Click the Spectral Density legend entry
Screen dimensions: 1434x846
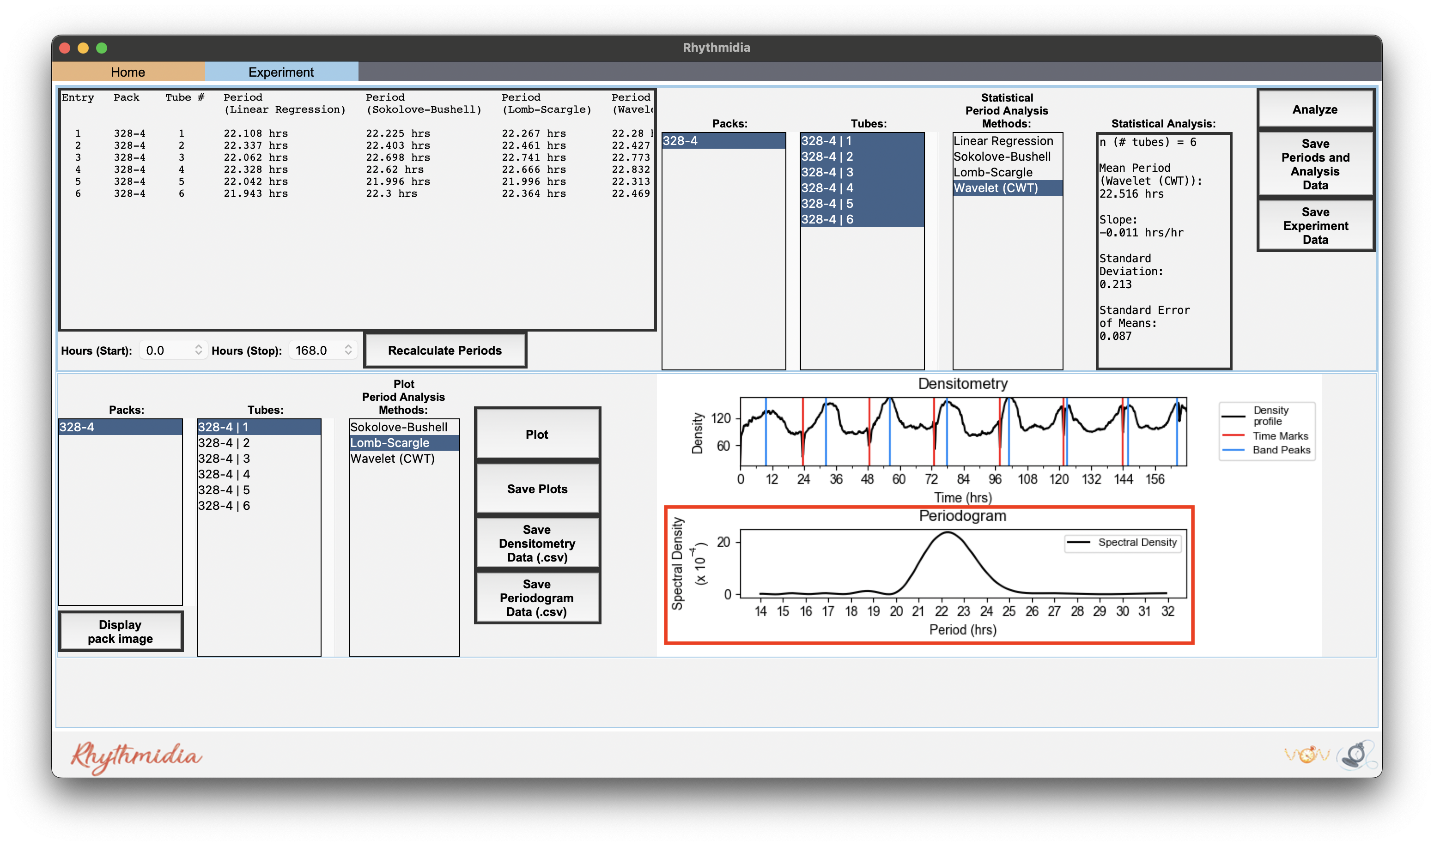pyautogui.click(x=1122, y=542)
